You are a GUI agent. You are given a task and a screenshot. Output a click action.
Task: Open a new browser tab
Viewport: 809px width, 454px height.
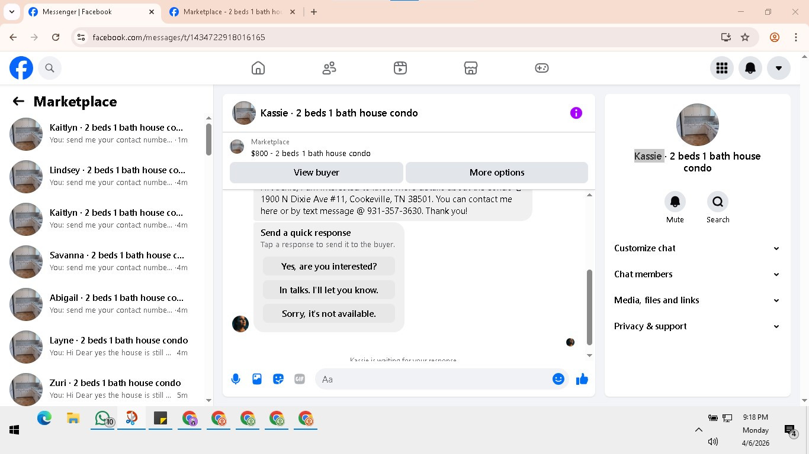[314, 12]
